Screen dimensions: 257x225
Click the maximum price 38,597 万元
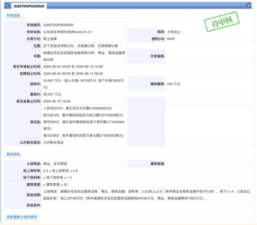point(52,94)
